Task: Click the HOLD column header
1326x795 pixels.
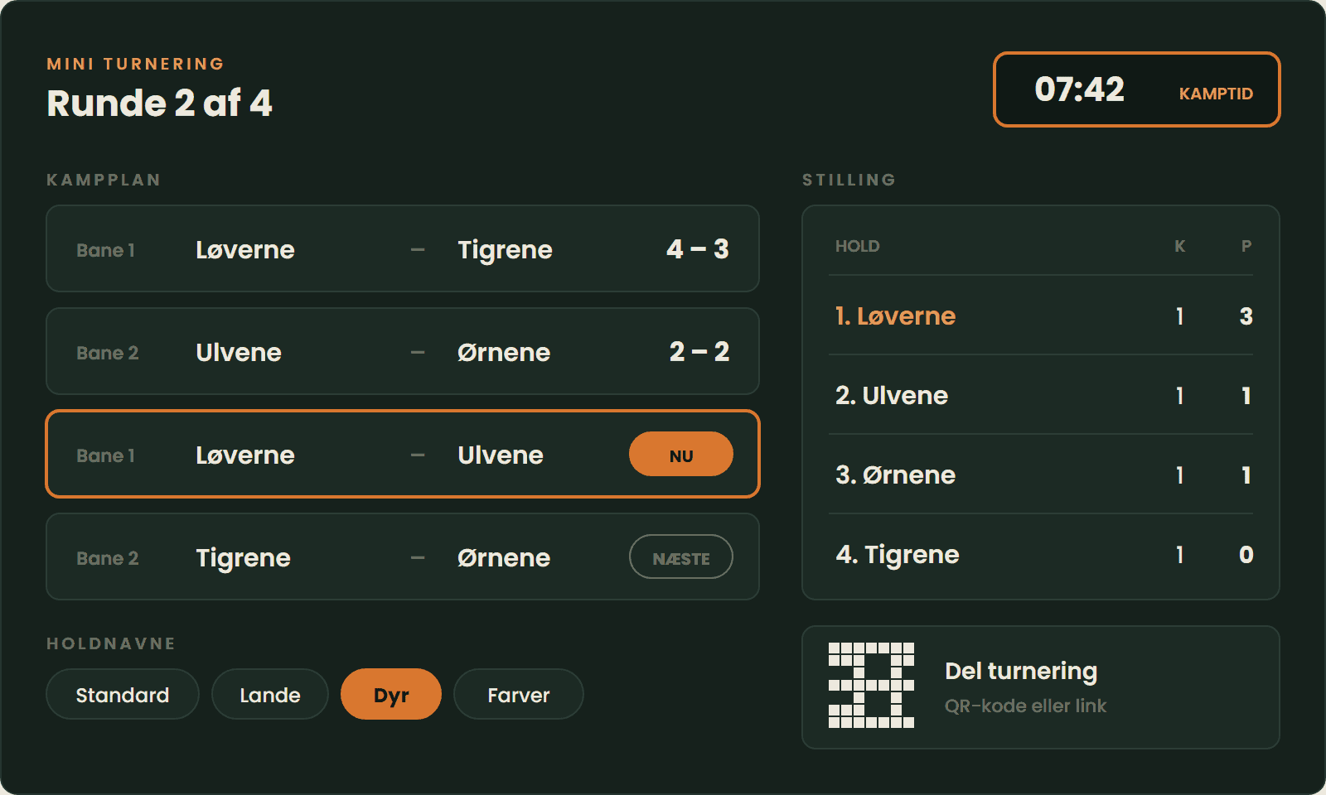Action: click(858, 246)
